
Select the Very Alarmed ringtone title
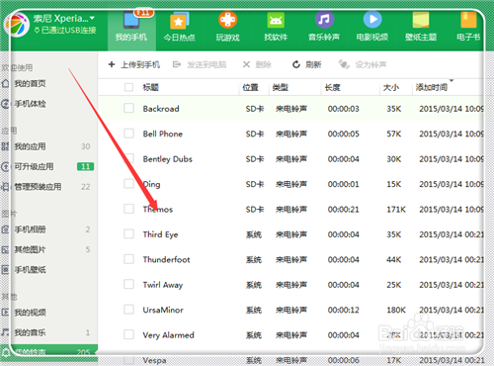pyautogui.click(x=168, y=335)
